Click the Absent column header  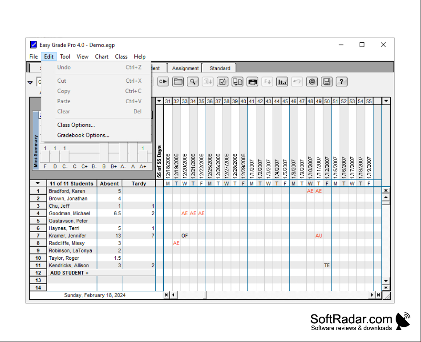[109, 184]
